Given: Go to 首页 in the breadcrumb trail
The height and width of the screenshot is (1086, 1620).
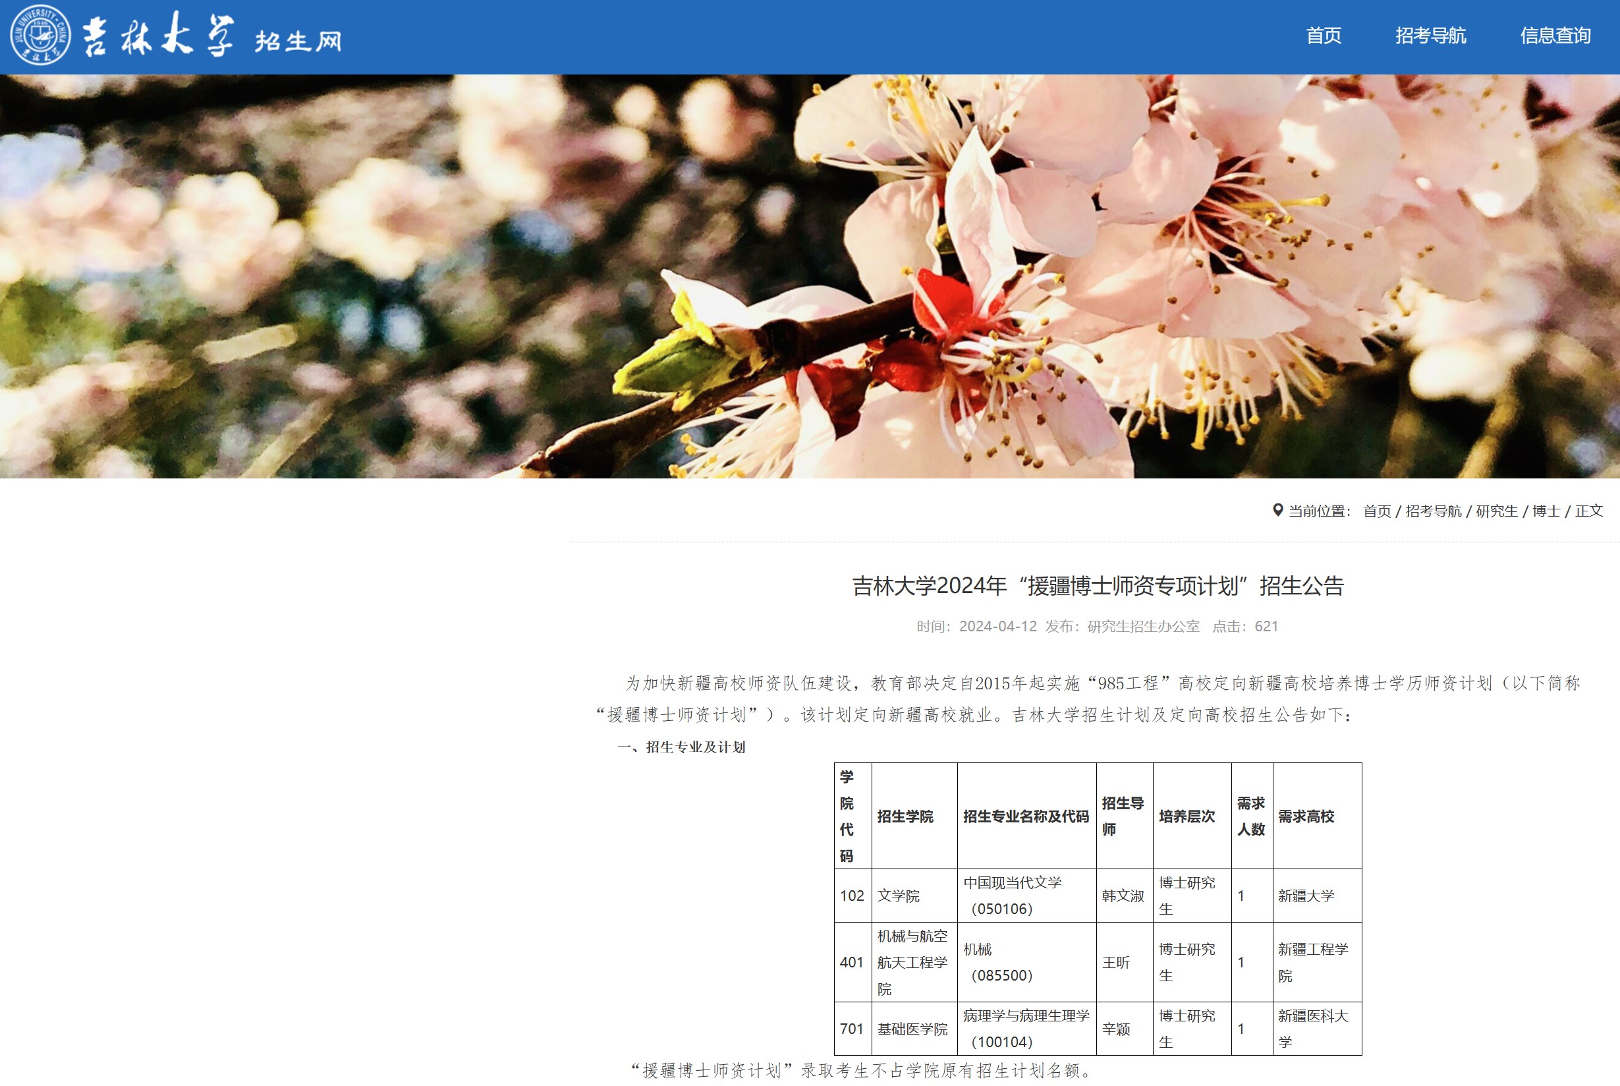Looking at the screenshot, I should pyautogui.click(x=1376, y=511).
